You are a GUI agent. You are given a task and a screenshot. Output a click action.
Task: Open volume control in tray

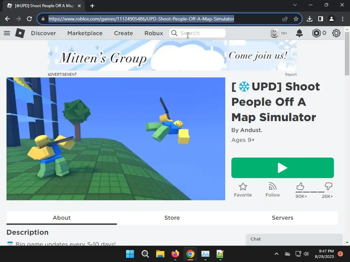[x=306, y=254]
